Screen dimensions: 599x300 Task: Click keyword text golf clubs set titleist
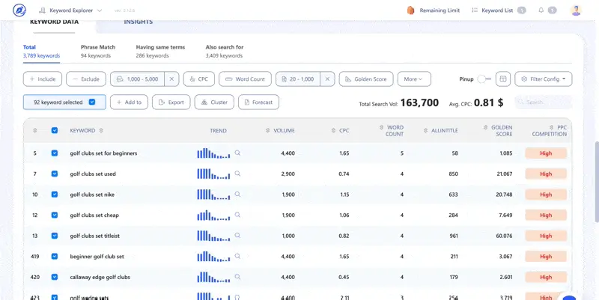[95, 236]
